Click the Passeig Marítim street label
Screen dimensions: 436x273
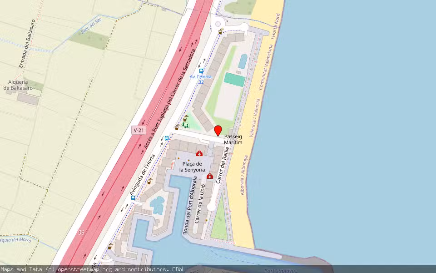pyautogui.click(x=233, y=139)
